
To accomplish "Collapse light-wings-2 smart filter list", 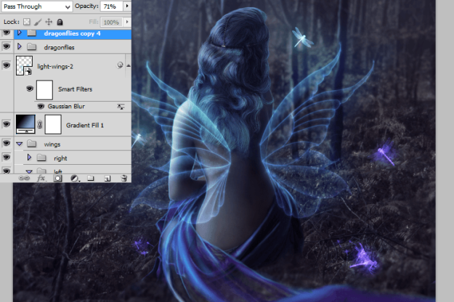I will coord(129,65).
